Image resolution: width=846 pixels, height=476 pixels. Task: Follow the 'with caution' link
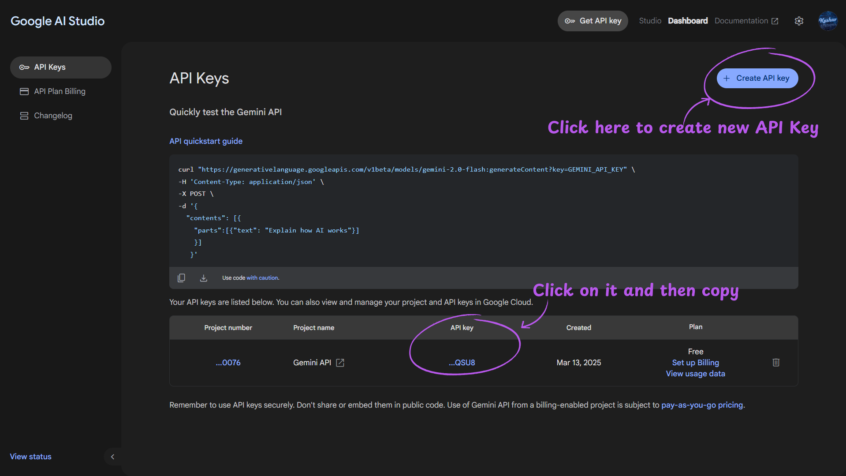pyautogui.click(x=262, y=278)
